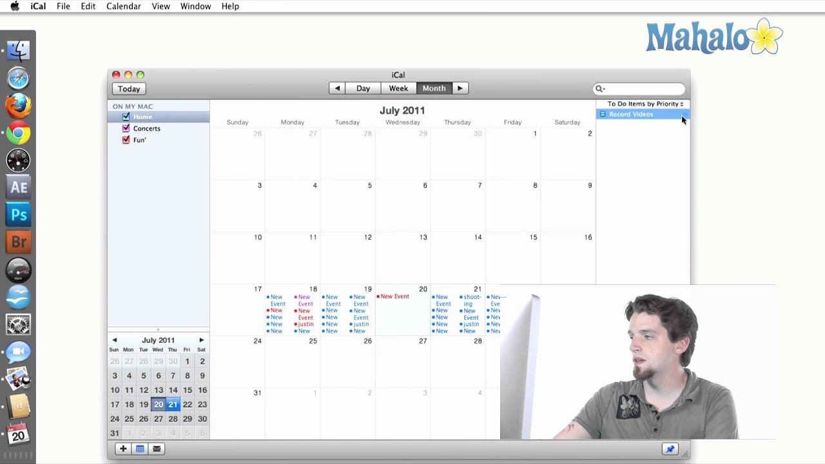The image size is (825, 464).
Task: Show notifications with the envelope icon
Action: point(157,449)
